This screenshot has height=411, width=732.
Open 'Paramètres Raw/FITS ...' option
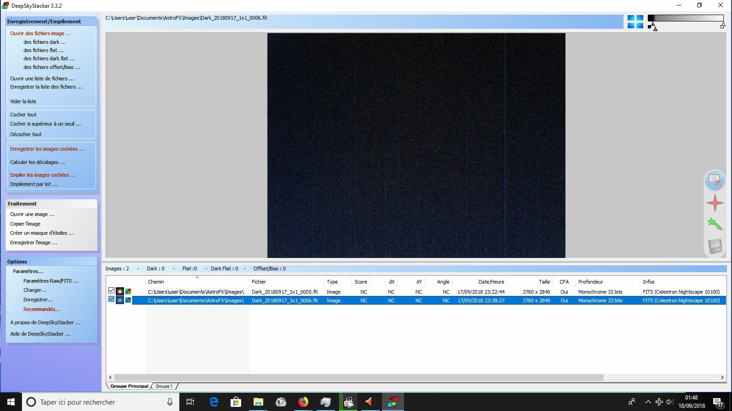[x=51, y=281]
